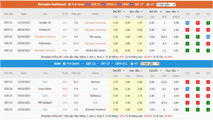213x120 pixels.
Task: Open '5 trận gần' dropdown in Koln header
Action: 150,64
